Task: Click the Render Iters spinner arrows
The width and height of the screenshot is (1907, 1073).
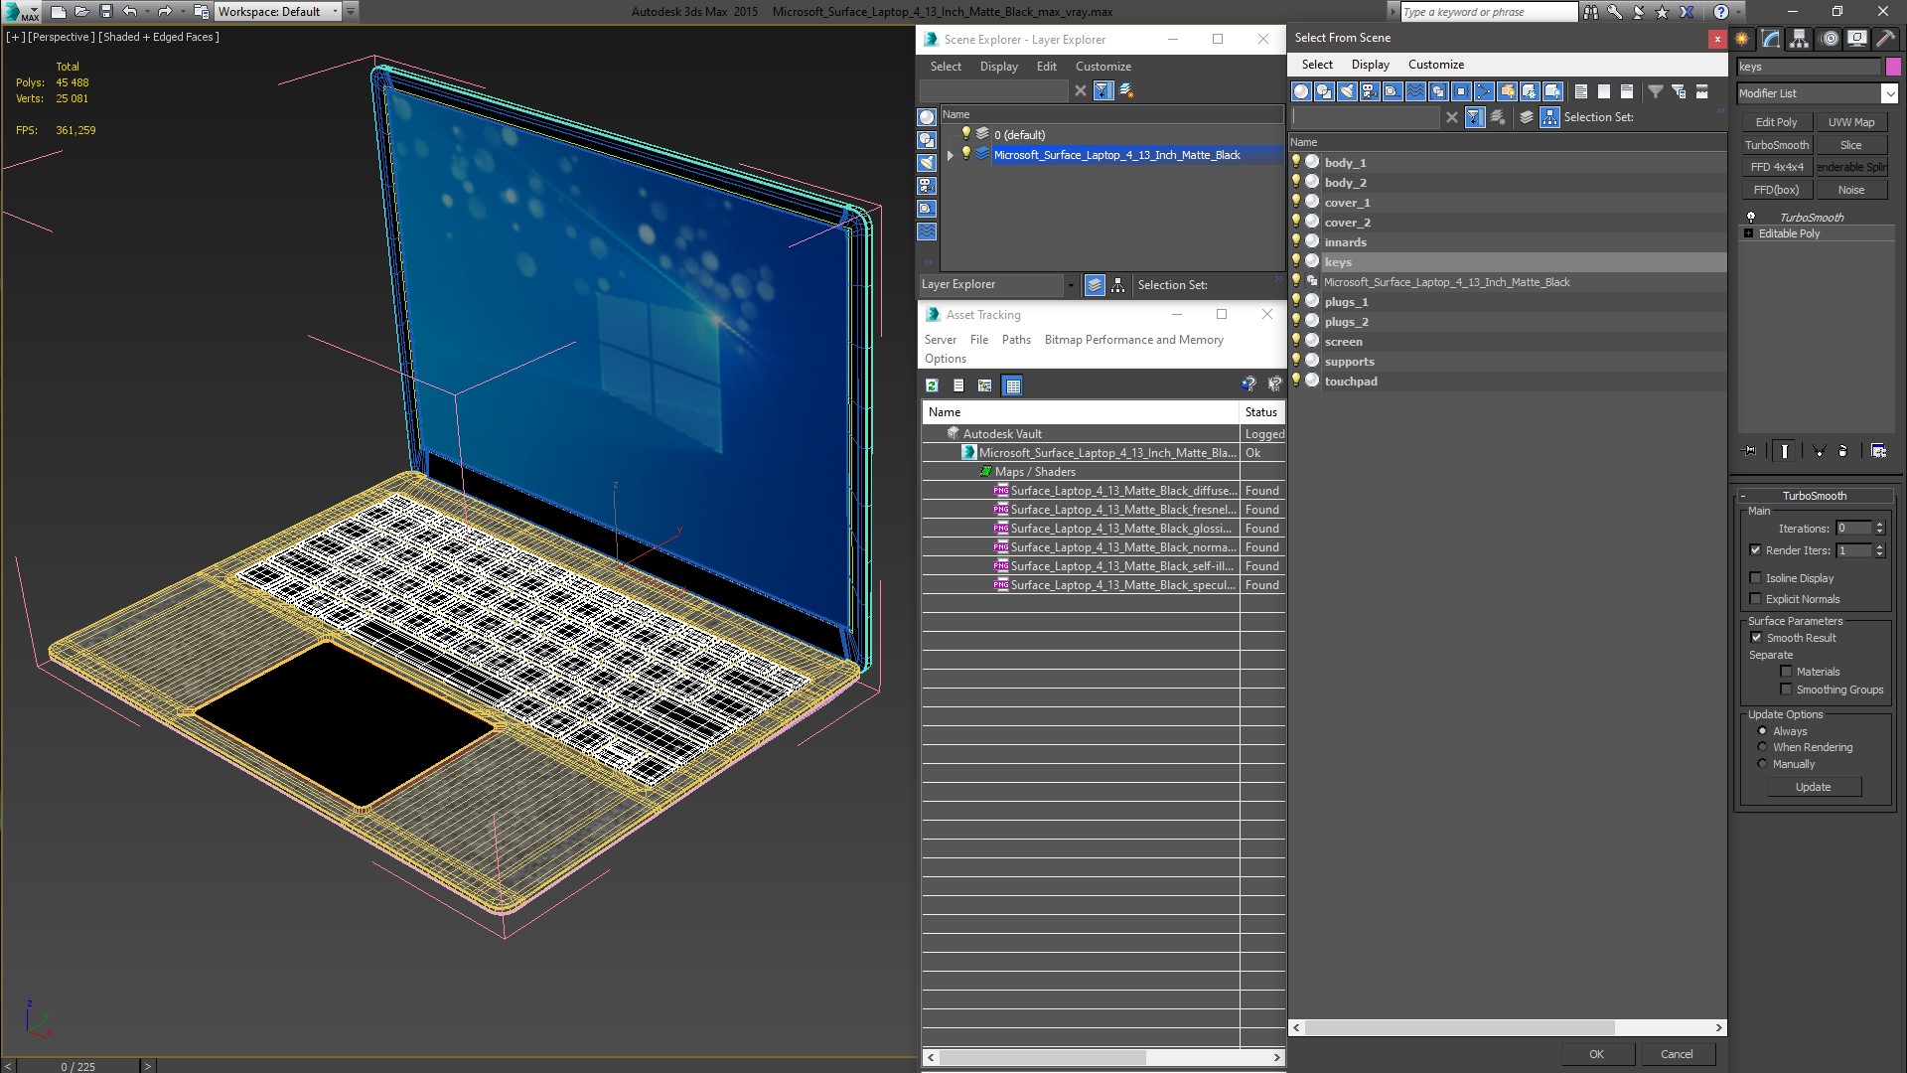Action: [x=1879, y=550]
